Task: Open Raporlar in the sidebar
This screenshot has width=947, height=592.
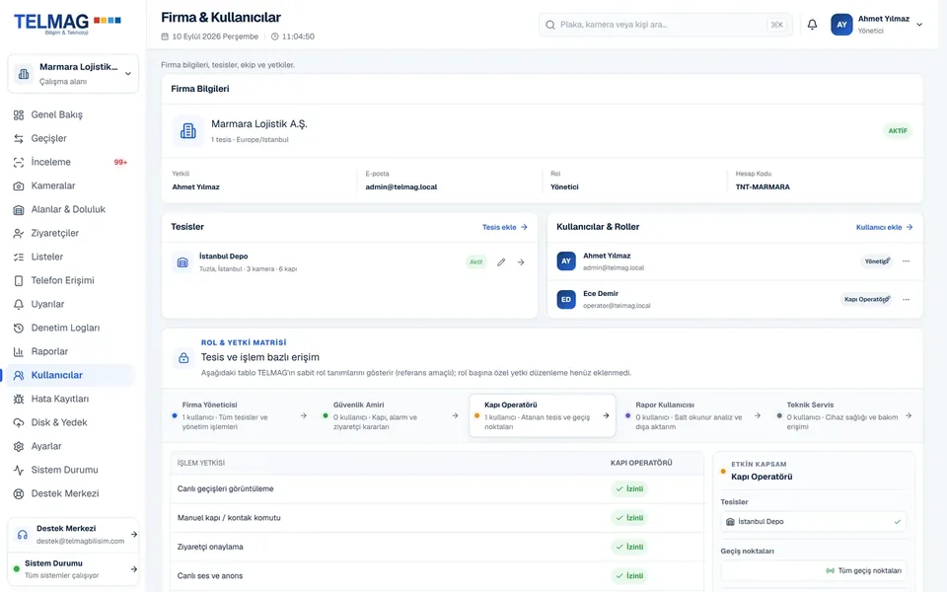Action: click(x=71, y=351)
